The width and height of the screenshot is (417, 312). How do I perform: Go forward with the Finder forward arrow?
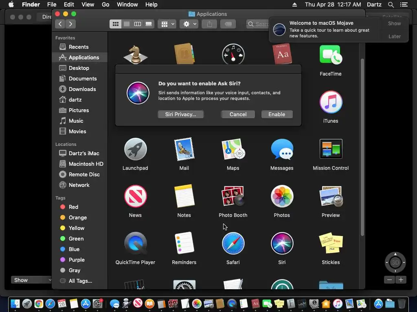point(70,24)
